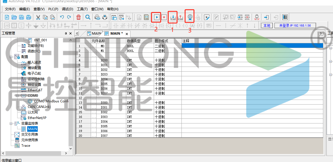Start the PLC with the Run play button
The width and height of the screenshot is (333, 162).
coord(157,17)
